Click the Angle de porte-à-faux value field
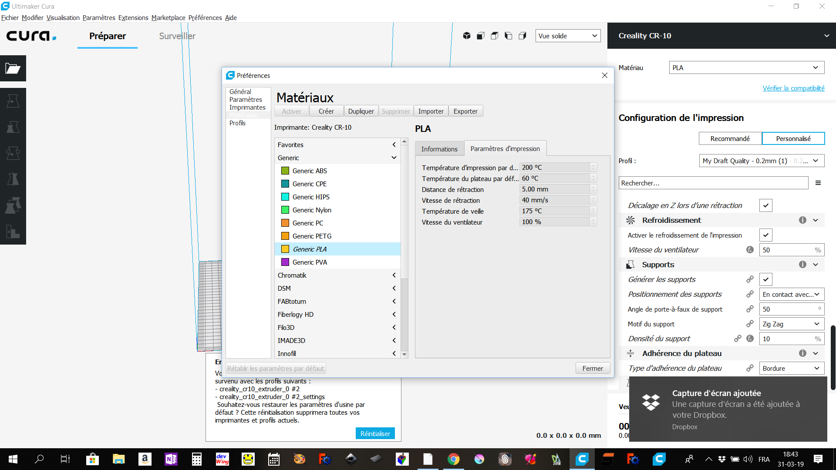This screenshot has height=470, width=836. [x=792, y=309]
